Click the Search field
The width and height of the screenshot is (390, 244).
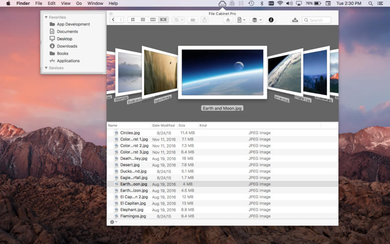pos(316,20)
